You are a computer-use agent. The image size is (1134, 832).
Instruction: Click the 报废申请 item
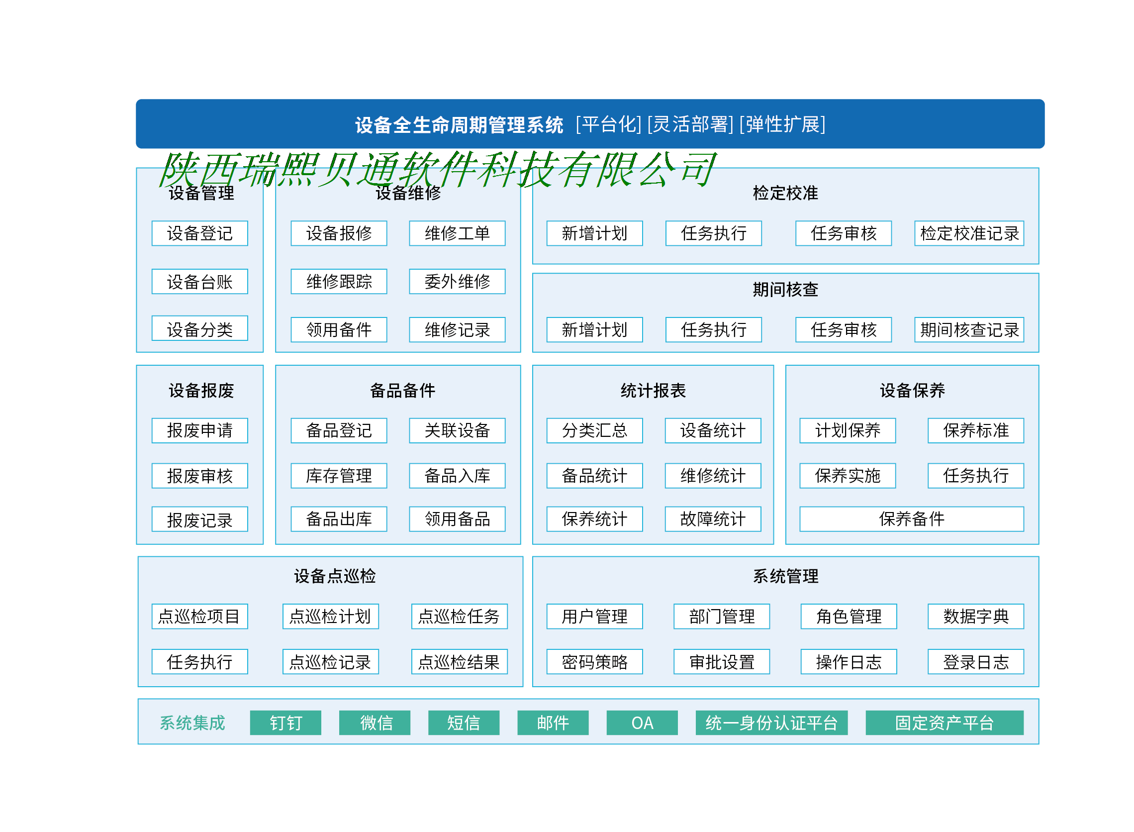point(200,430)
